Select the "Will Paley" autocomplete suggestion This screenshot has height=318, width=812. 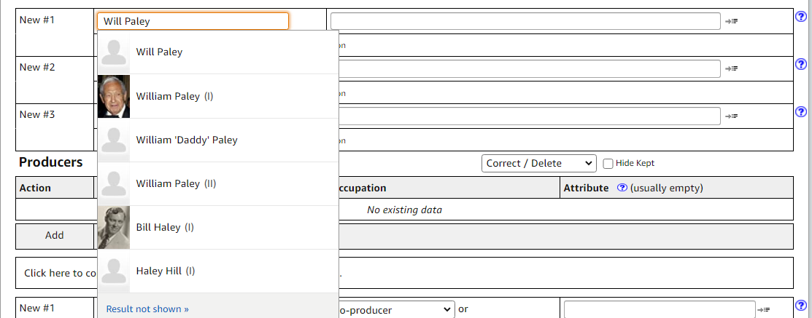coord(159,52)
